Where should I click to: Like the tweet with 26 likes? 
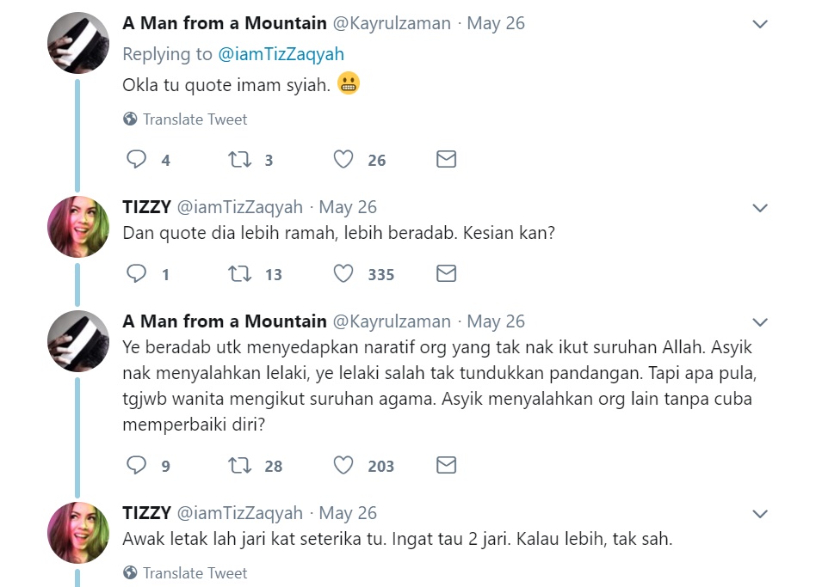343,160
